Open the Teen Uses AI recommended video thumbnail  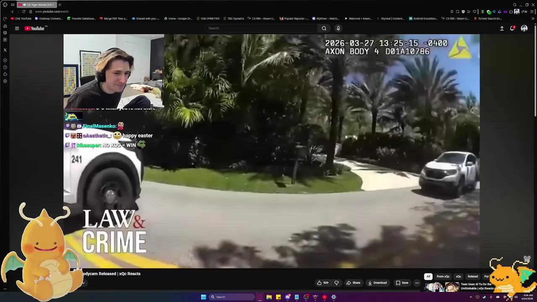441,287
